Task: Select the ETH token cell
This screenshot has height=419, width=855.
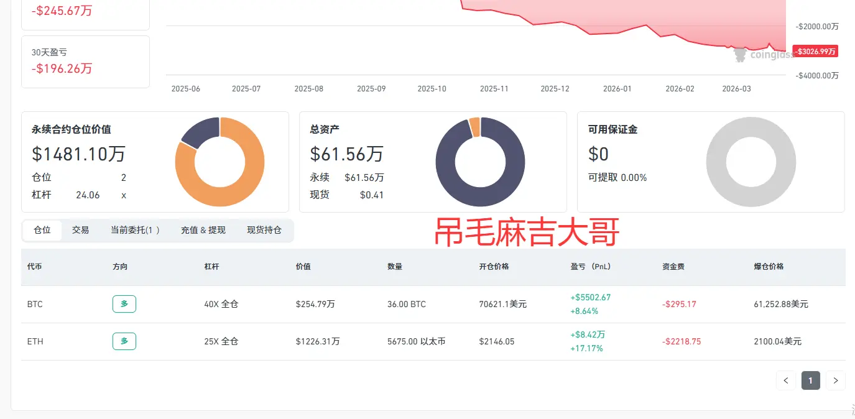Action: (35, 342)
